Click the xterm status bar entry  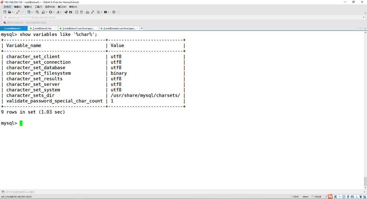[305, 197]
